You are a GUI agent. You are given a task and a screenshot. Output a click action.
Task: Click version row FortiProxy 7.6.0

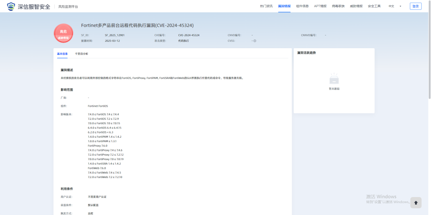point(98,146)
